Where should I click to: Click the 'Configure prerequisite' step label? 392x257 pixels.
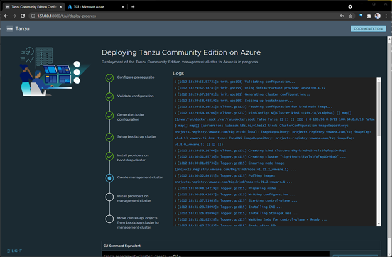(136, 77)
